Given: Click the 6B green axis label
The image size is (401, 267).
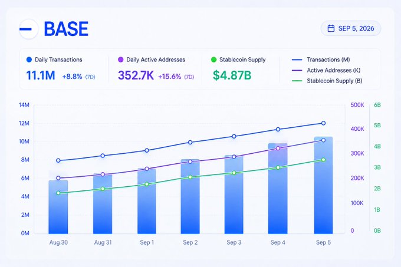Looking at the screenshot, I should point(377,105).
